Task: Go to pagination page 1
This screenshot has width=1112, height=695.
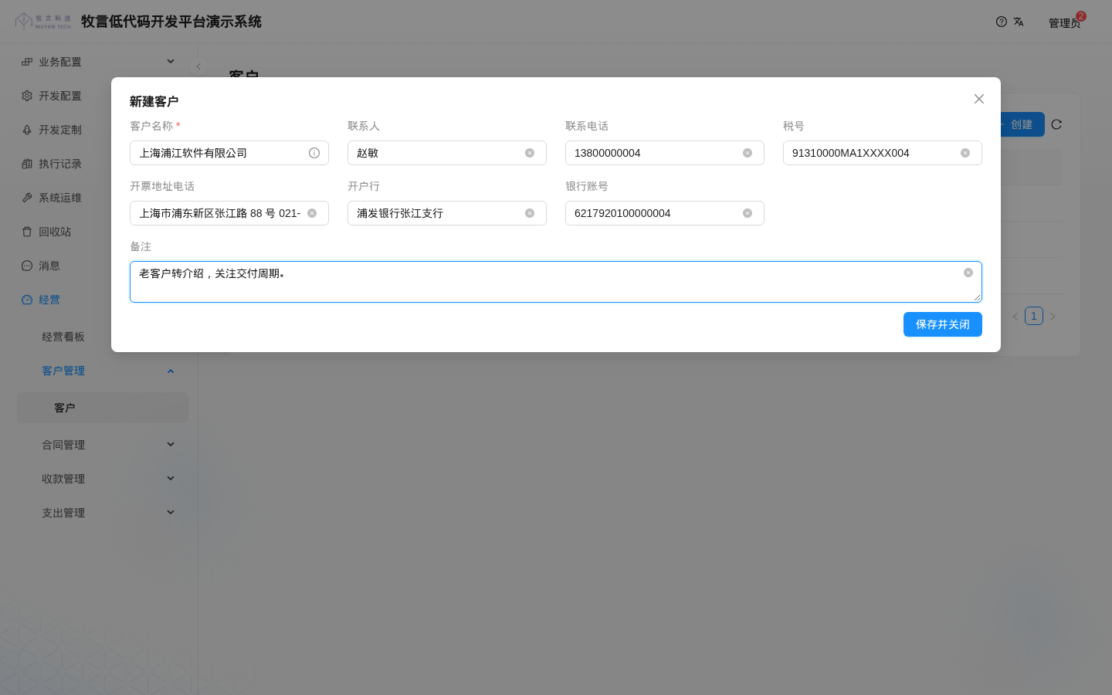Action: (x=1034, y=316)
